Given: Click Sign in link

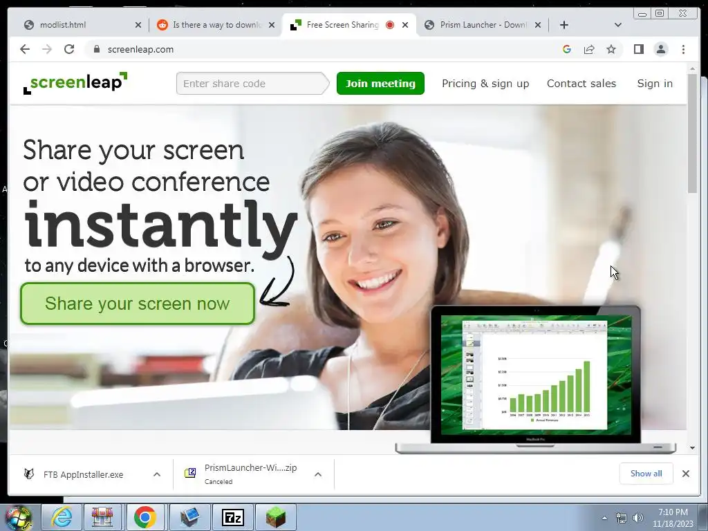Looking at the screenshot, I should (655, 84).
